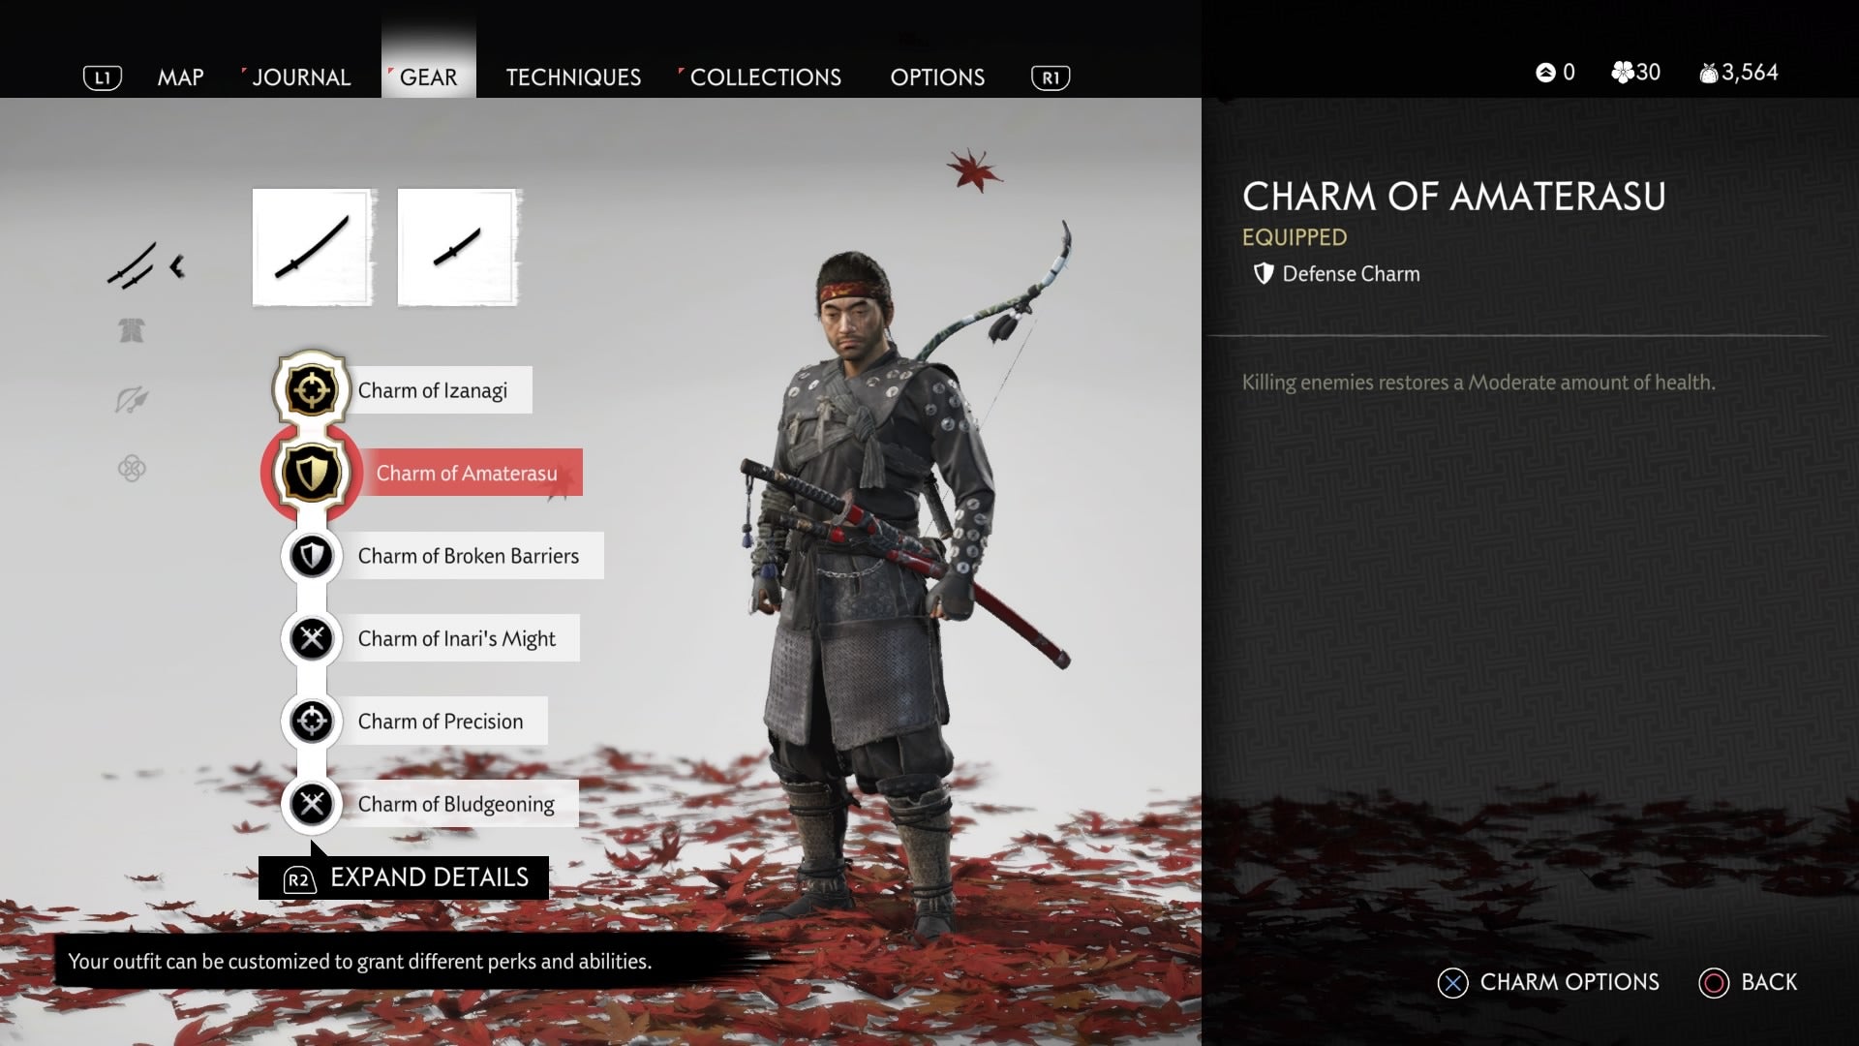Switch to the Journal tab
This screenshot has height=1046, width=1859.
point(301,77)
